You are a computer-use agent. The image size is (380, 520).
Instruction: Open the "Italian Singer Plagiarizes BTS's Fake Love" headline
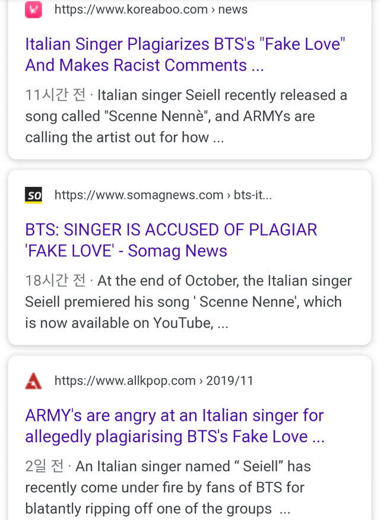[185, 45]
